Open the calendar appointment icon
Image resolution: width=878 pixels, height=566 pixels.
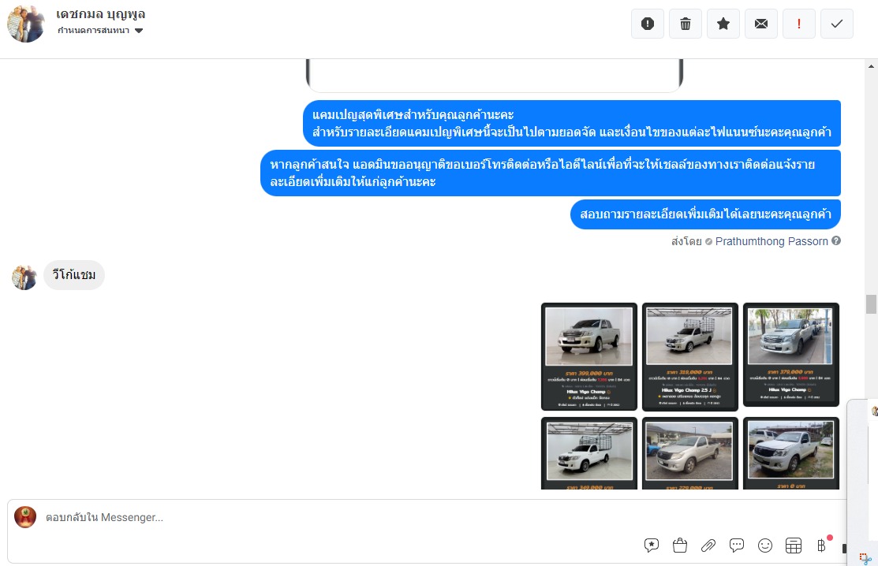(x=794, y=545)
